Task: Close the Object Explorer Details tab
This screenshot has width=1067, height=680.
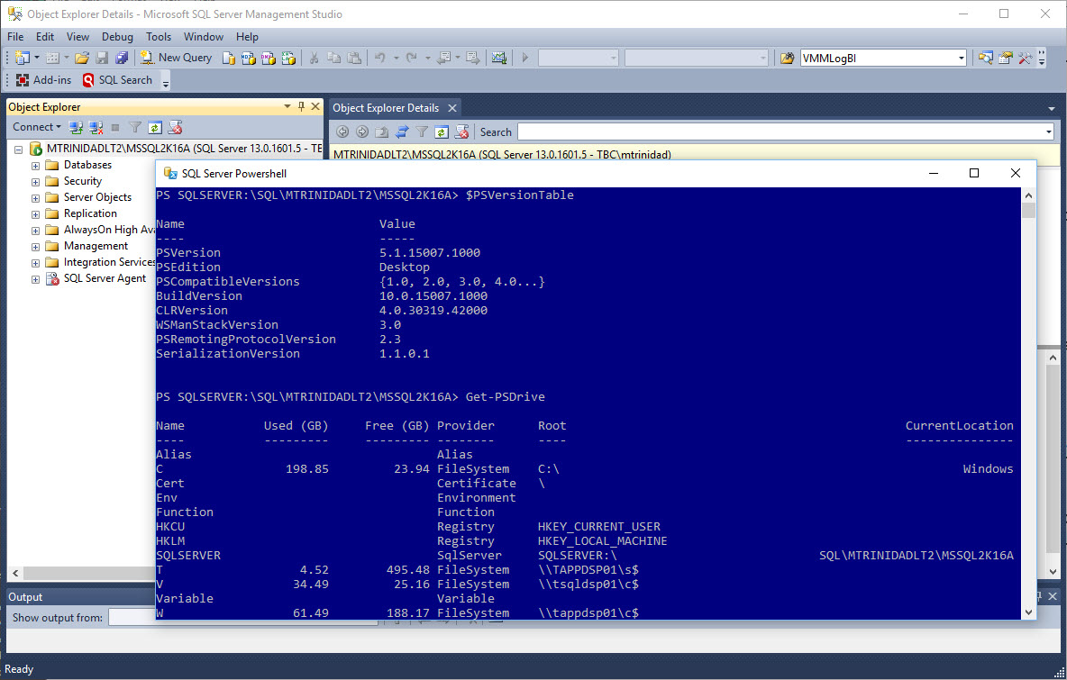Action: [x=451, y=107]
